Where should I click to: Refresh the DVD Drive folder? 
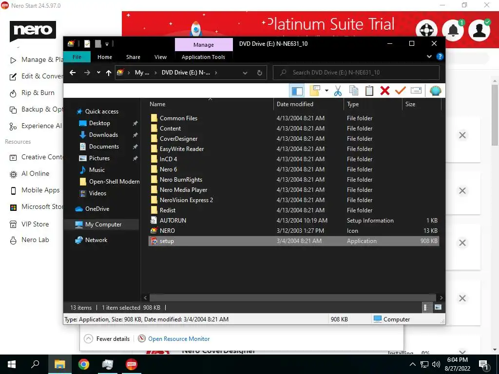pyautogui.click(x=260, y=73)
